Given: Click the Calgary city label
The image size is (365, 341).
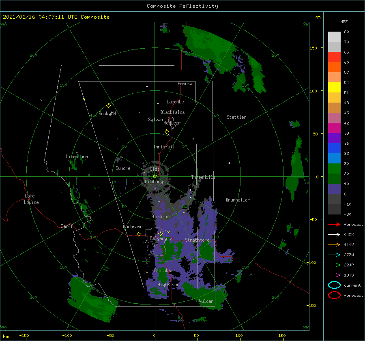Looking at the screenshot, I should click(x=158, y=238).
